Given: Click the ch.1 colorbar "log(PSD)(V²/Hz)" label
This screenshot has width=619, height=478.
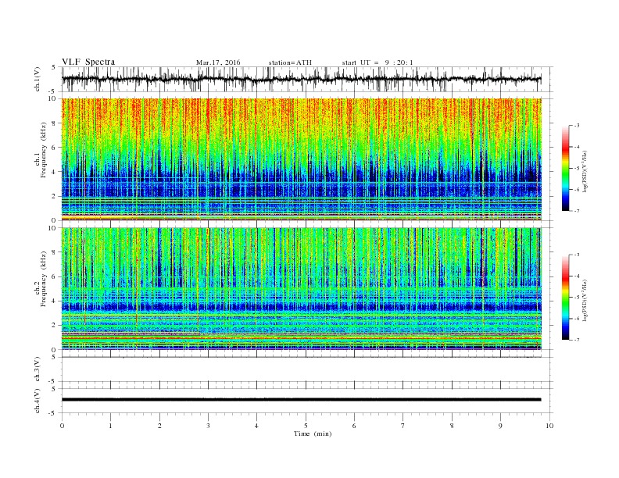Looking at the screenshot, I should 585,171.
